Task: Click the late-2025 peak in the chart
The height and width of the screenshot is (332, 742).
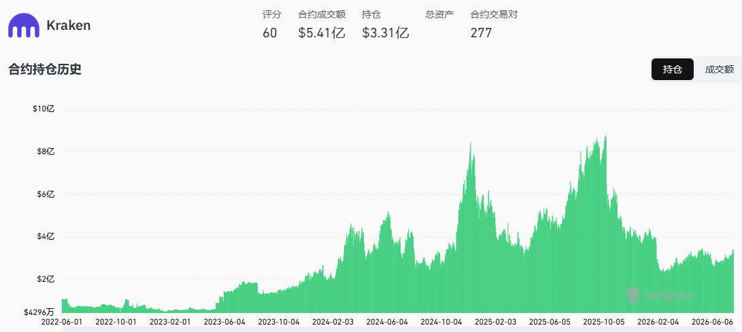Action: tap(606, 136)
